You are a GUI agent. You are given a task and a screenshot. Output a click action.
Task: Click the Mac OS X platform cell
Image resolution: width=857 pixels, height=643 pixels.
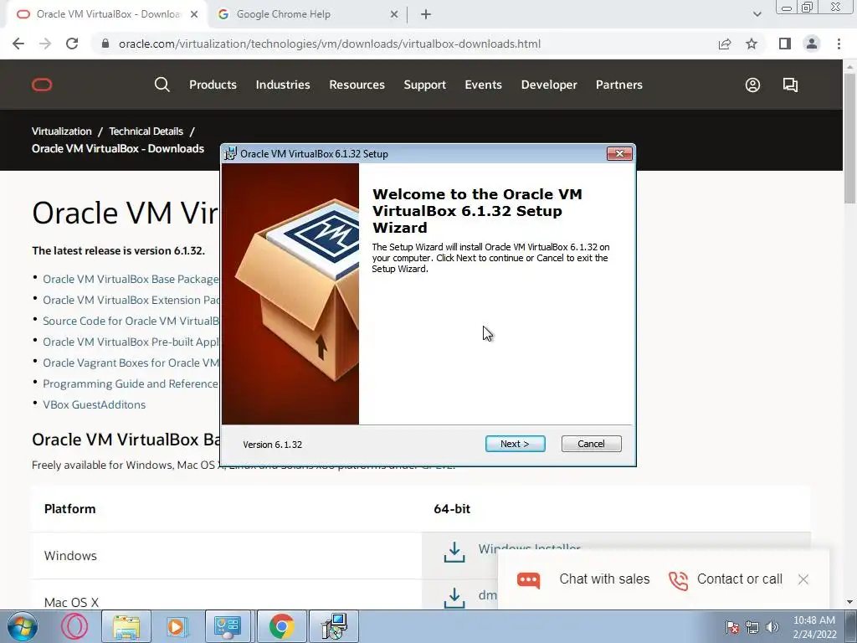226,595
